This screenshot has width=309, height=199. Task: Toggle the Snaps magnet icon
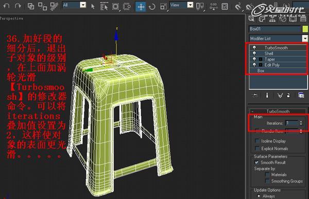(238, 7)
